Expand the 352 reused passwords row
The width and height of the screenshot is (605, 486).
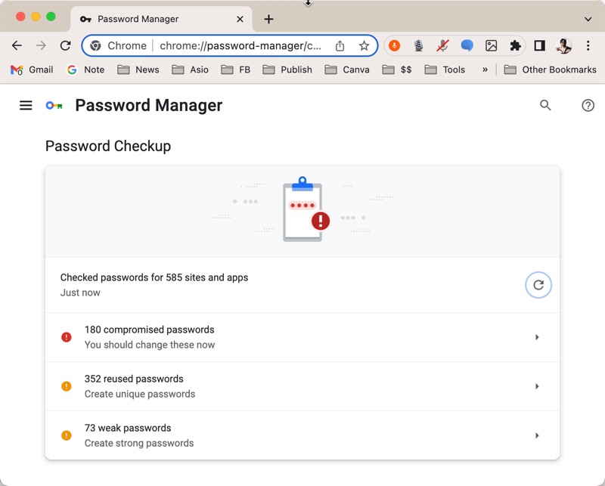pyautogui.click(x=302, y=386)
